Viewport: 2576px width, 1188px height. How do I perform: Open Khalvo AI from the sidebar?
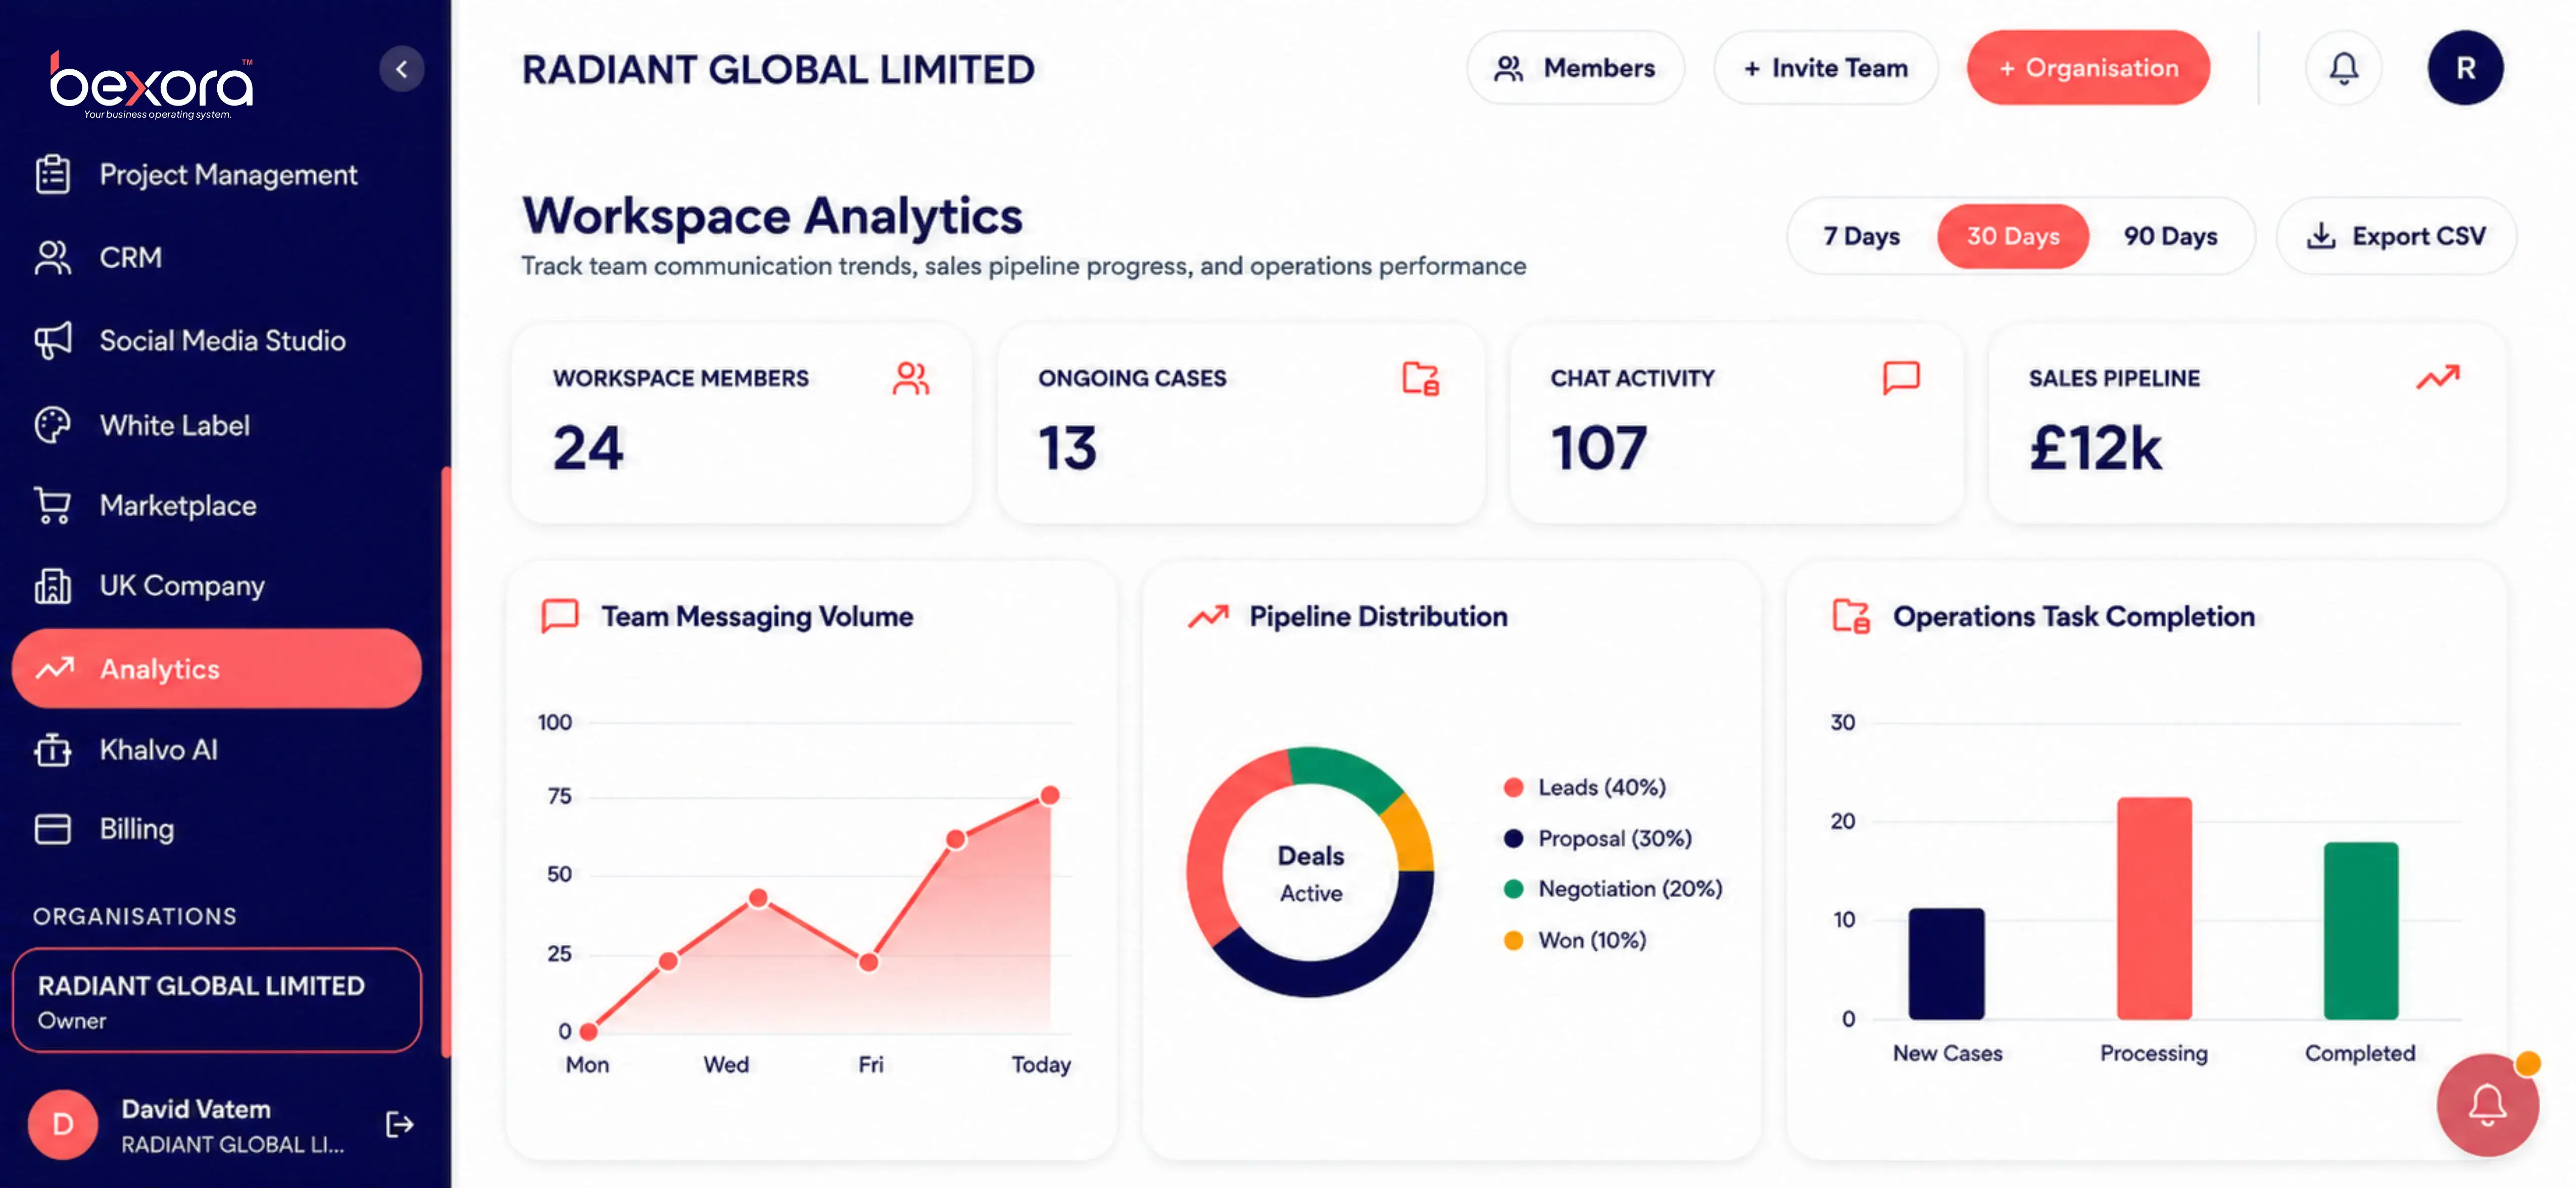coord(216,750)
